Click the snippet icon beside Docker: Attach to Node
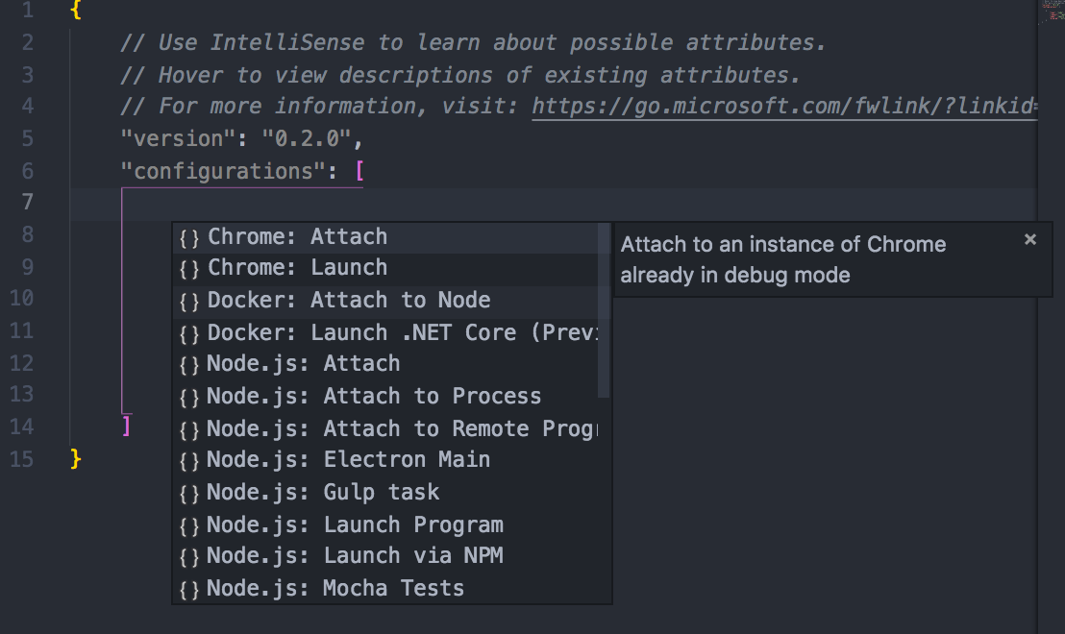Image resolution: width=1065 pixels, height=634 pixels. (x=189, y=301)
